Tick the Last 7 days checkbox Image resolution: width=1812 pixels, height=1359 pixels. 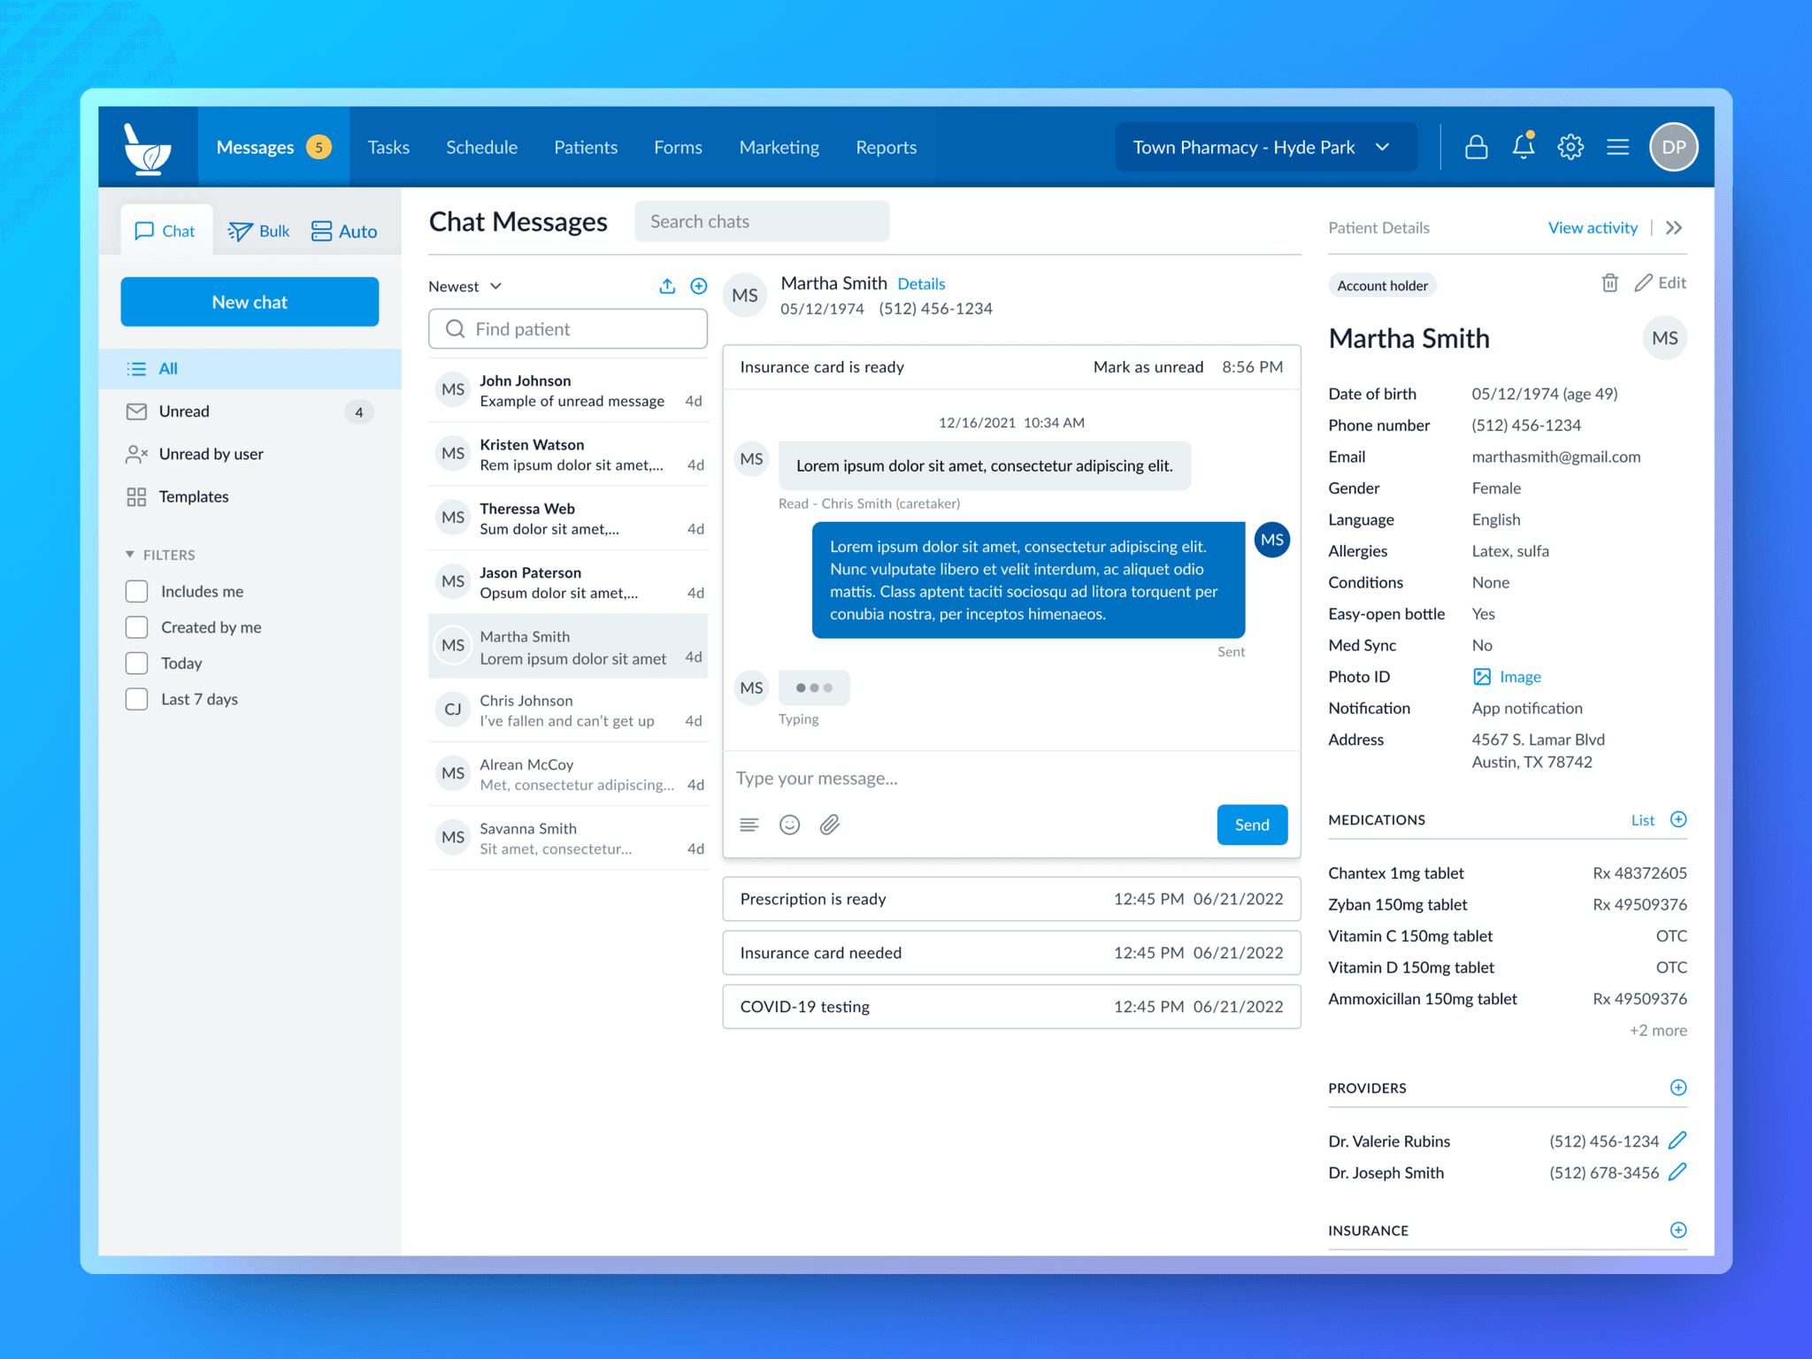pyautogui.click(x=137, y=699)
